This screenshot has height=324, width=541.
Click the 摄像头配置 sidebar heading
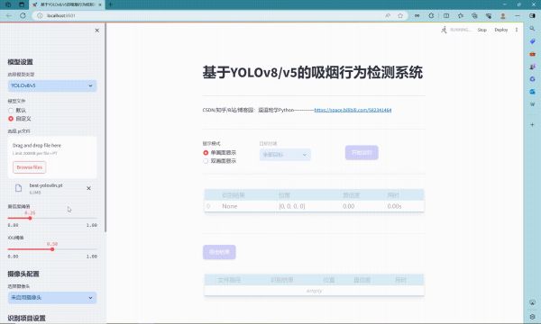tap(23, 274)
